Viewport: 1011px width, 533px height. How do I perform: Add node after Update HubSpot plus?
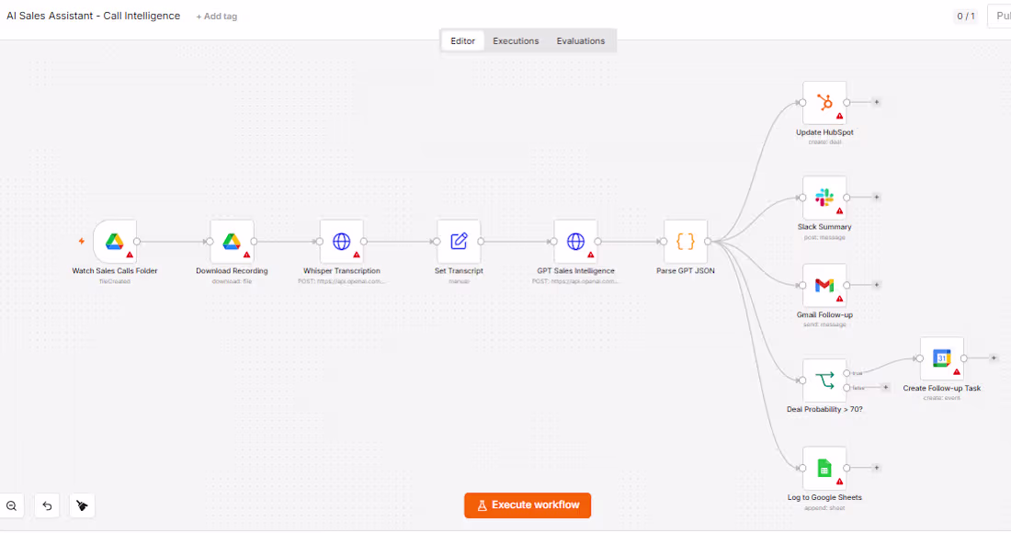click(876, 102)
